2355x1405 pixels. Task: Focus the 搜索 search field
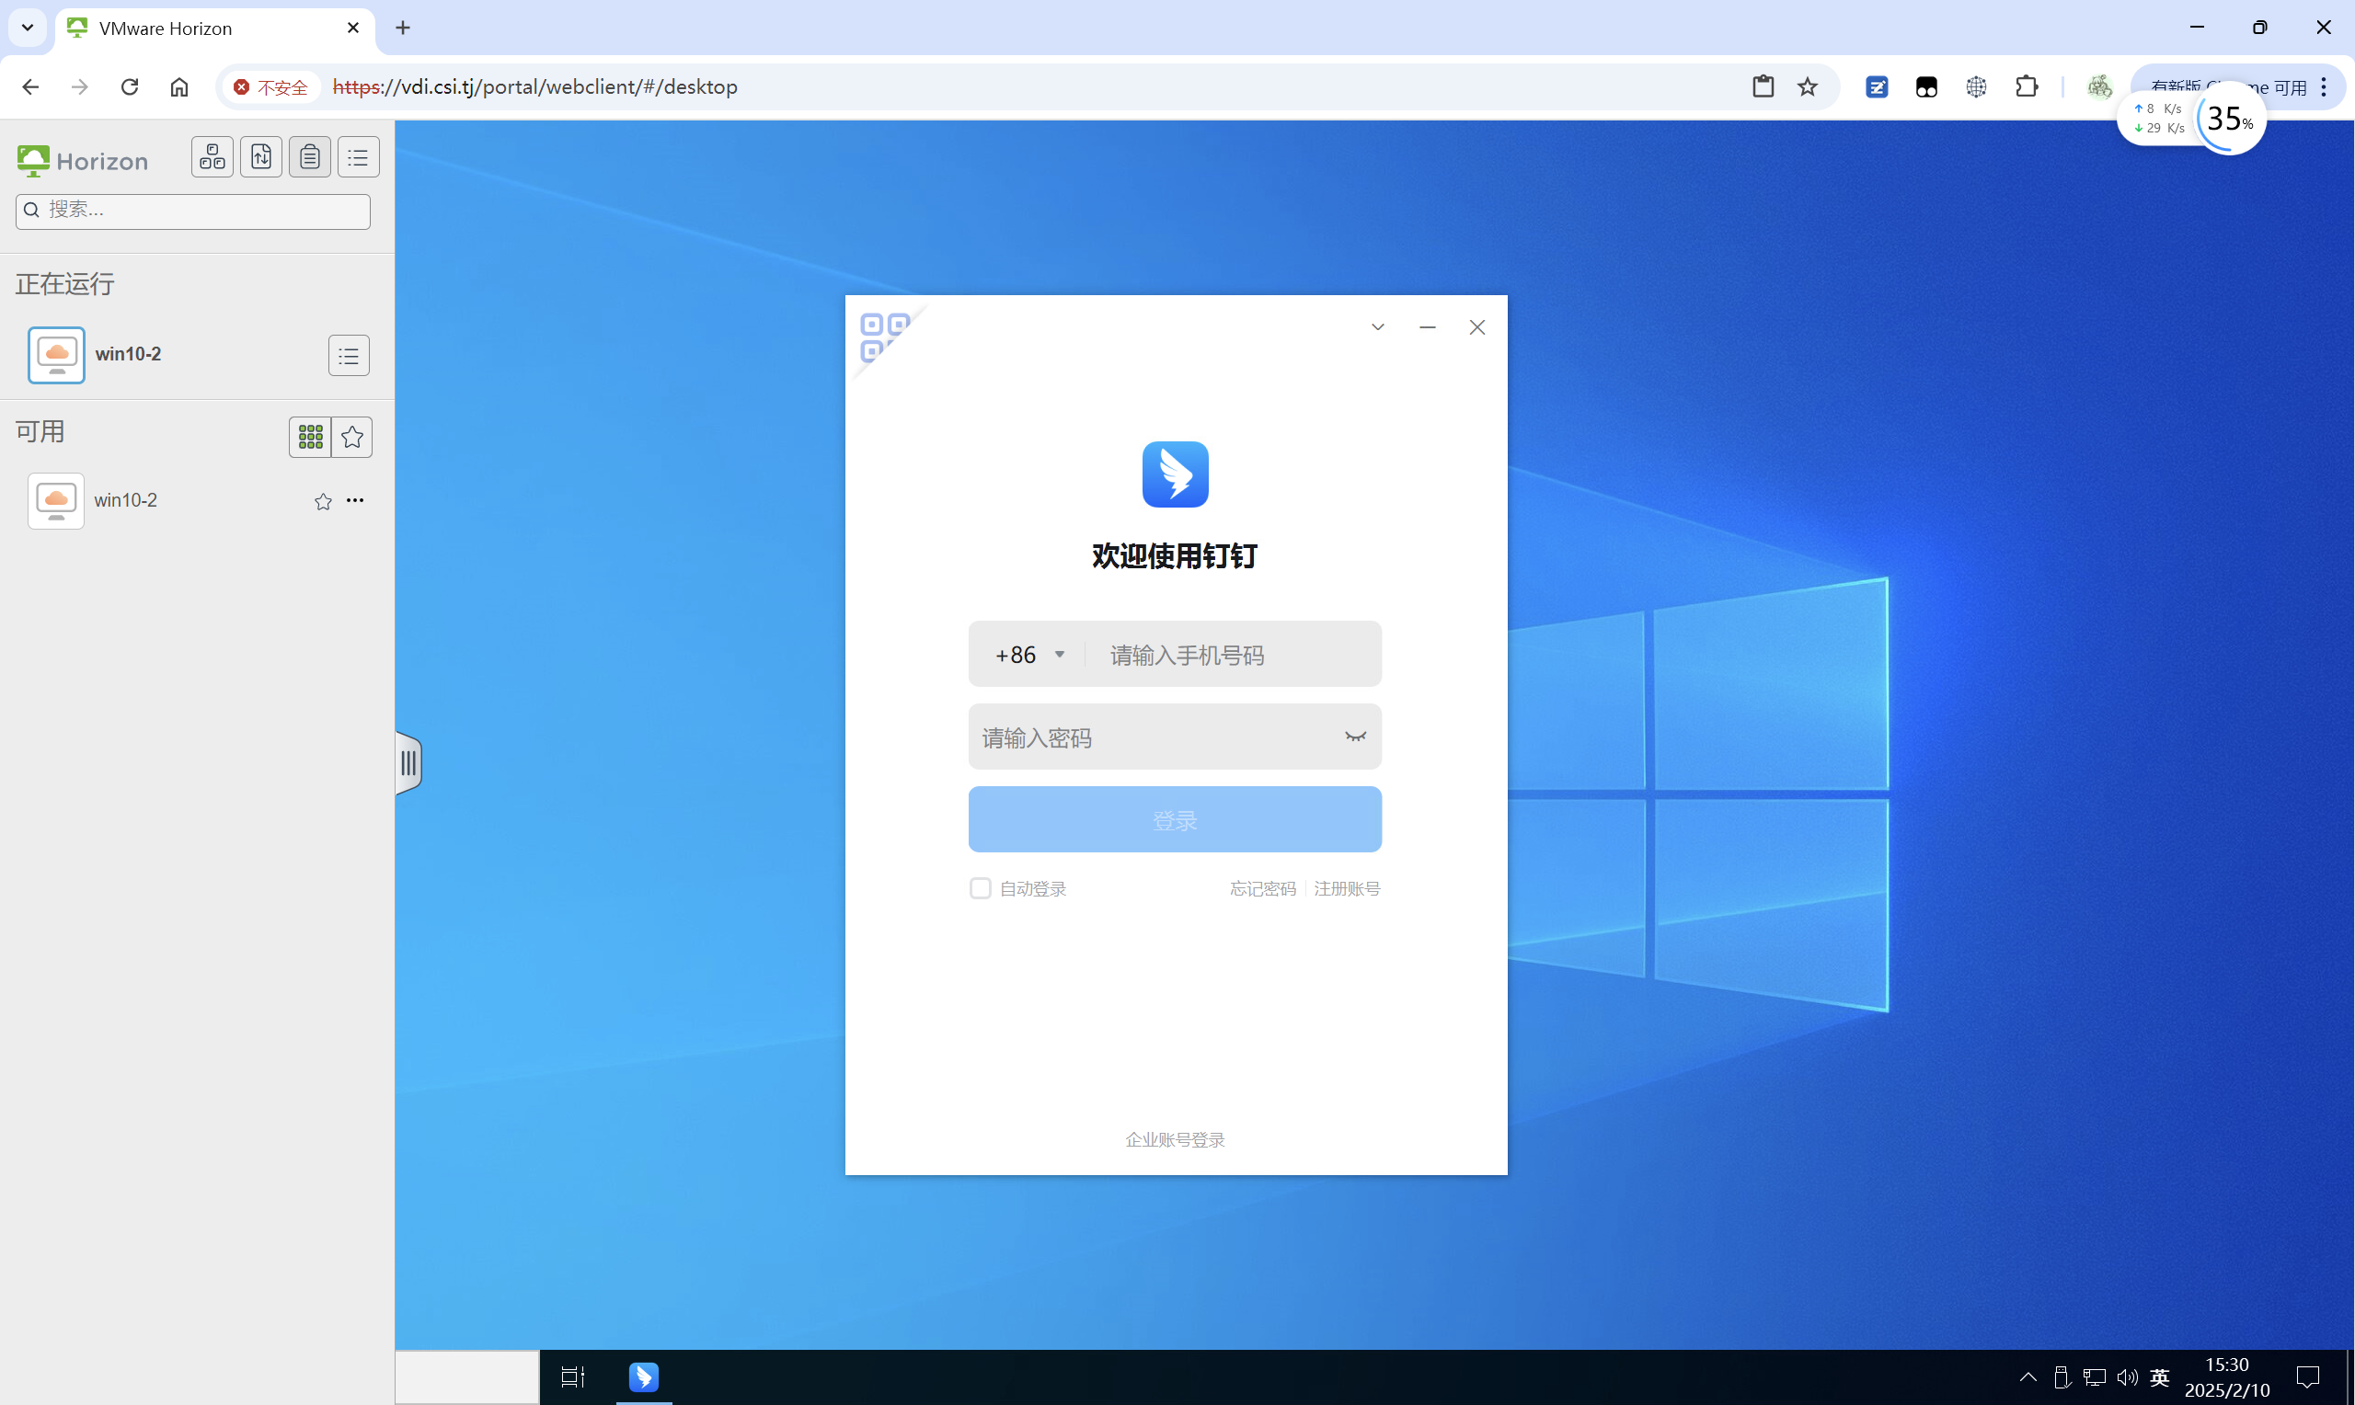(x=193, y=211)
